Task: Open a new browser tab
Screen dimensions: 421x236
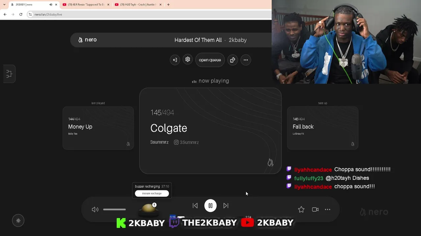Action: click(x=168, y=5)
